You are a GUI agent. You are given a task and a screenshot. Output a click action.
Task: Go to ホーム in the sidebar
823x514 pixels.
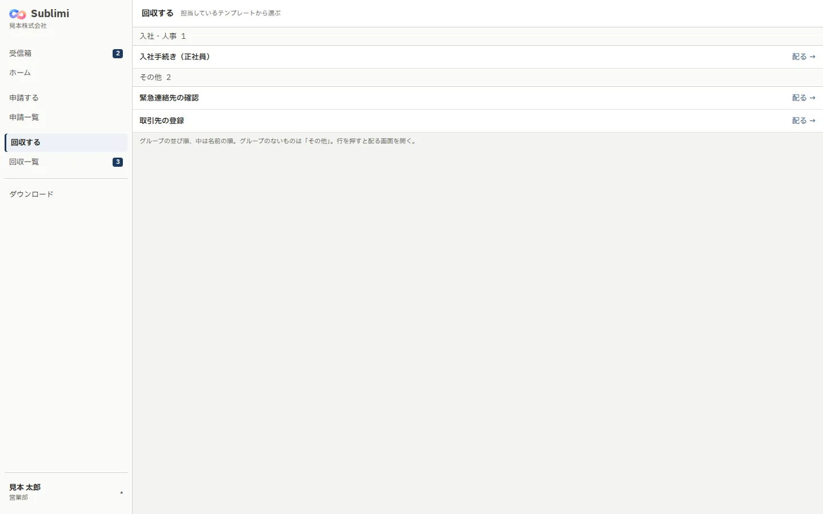click(x=66, y=73)
